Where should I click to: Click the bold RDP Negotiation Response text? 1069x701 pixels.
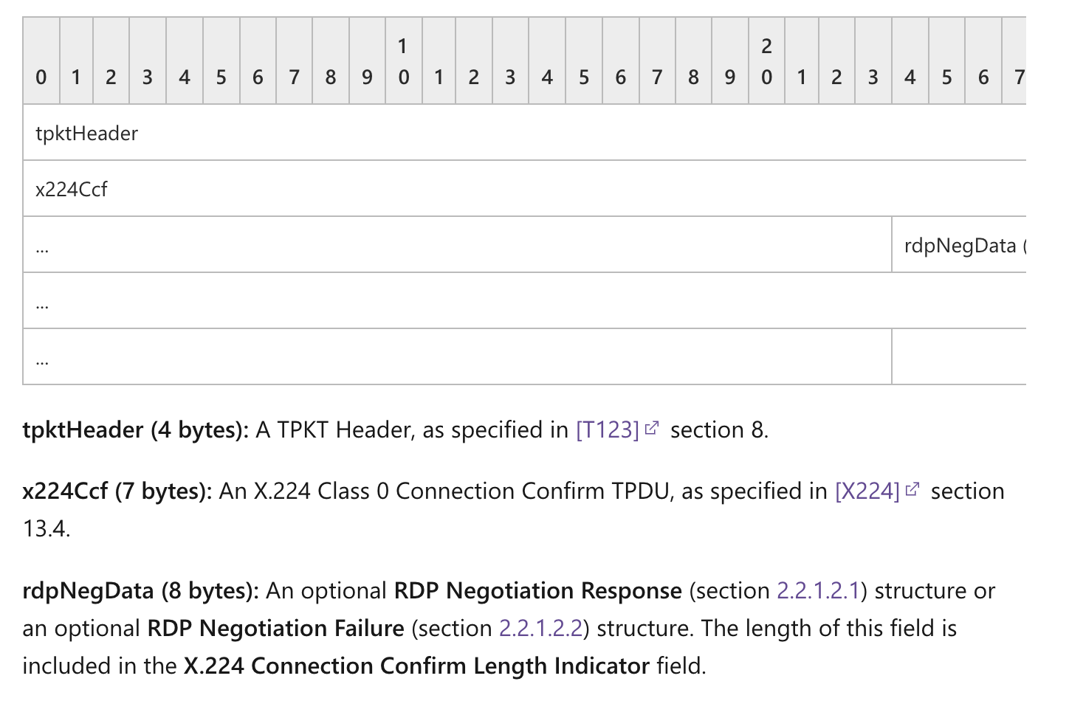click(537, 590)
